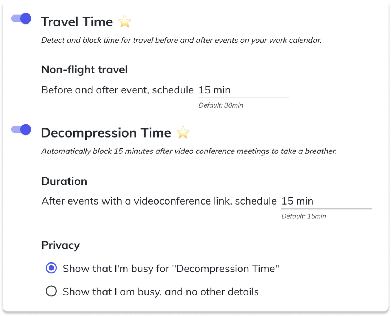Screen dimensions: 391x316
Task: Select "Show that I'm busy for Decompression Time"
Action: pos(52,268)
